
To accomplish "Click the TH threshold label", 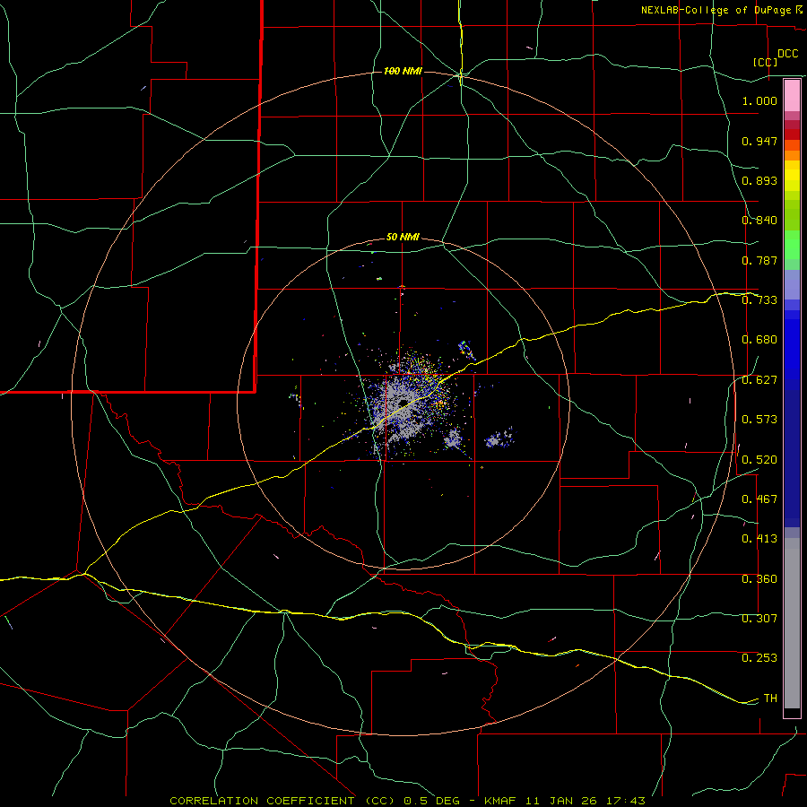I will click(770, 699).
